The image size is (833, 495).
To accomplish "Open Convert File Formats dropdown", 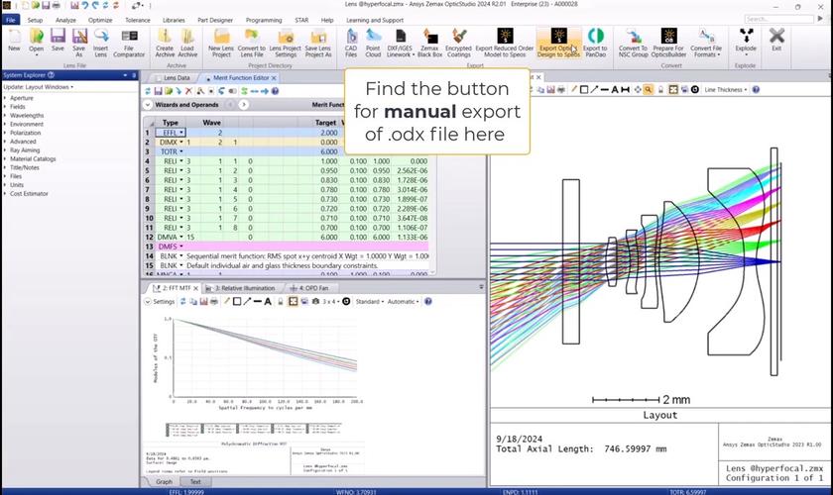I will 706,43.
